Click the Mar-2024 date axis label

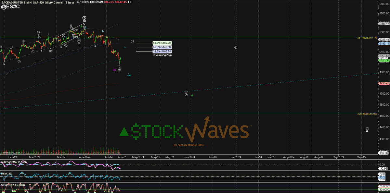click(x=34, y=157)
